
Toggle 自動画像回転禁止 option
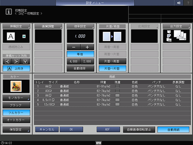[x=139, y=130]
